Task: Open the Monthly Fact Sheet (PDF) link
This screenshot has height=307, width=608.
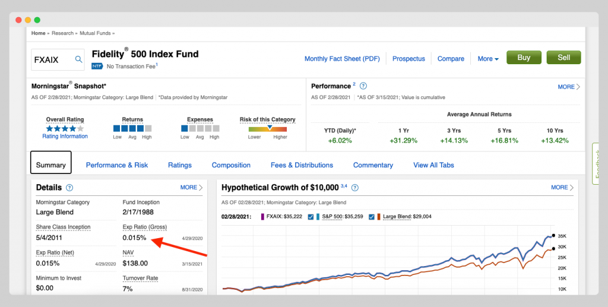Action: pos(342,59)
